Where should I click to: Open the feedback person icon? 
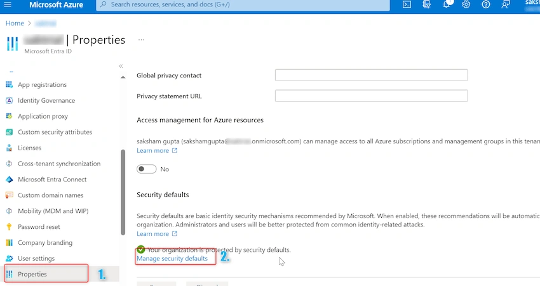click(x=506, y=4)
